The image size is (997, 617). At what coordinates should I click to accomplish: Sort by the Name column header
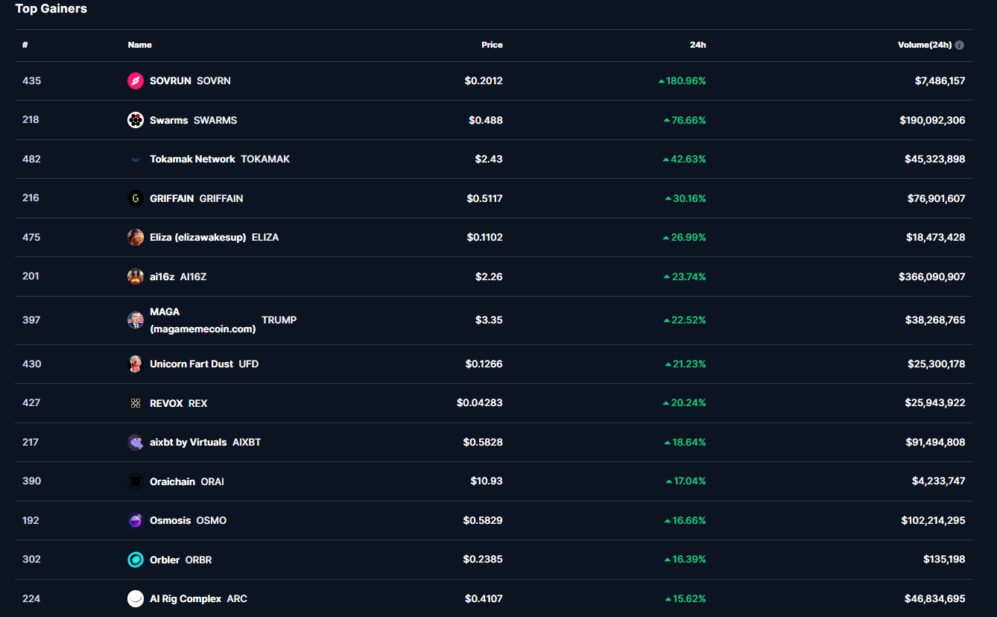(x=139, y=45)
